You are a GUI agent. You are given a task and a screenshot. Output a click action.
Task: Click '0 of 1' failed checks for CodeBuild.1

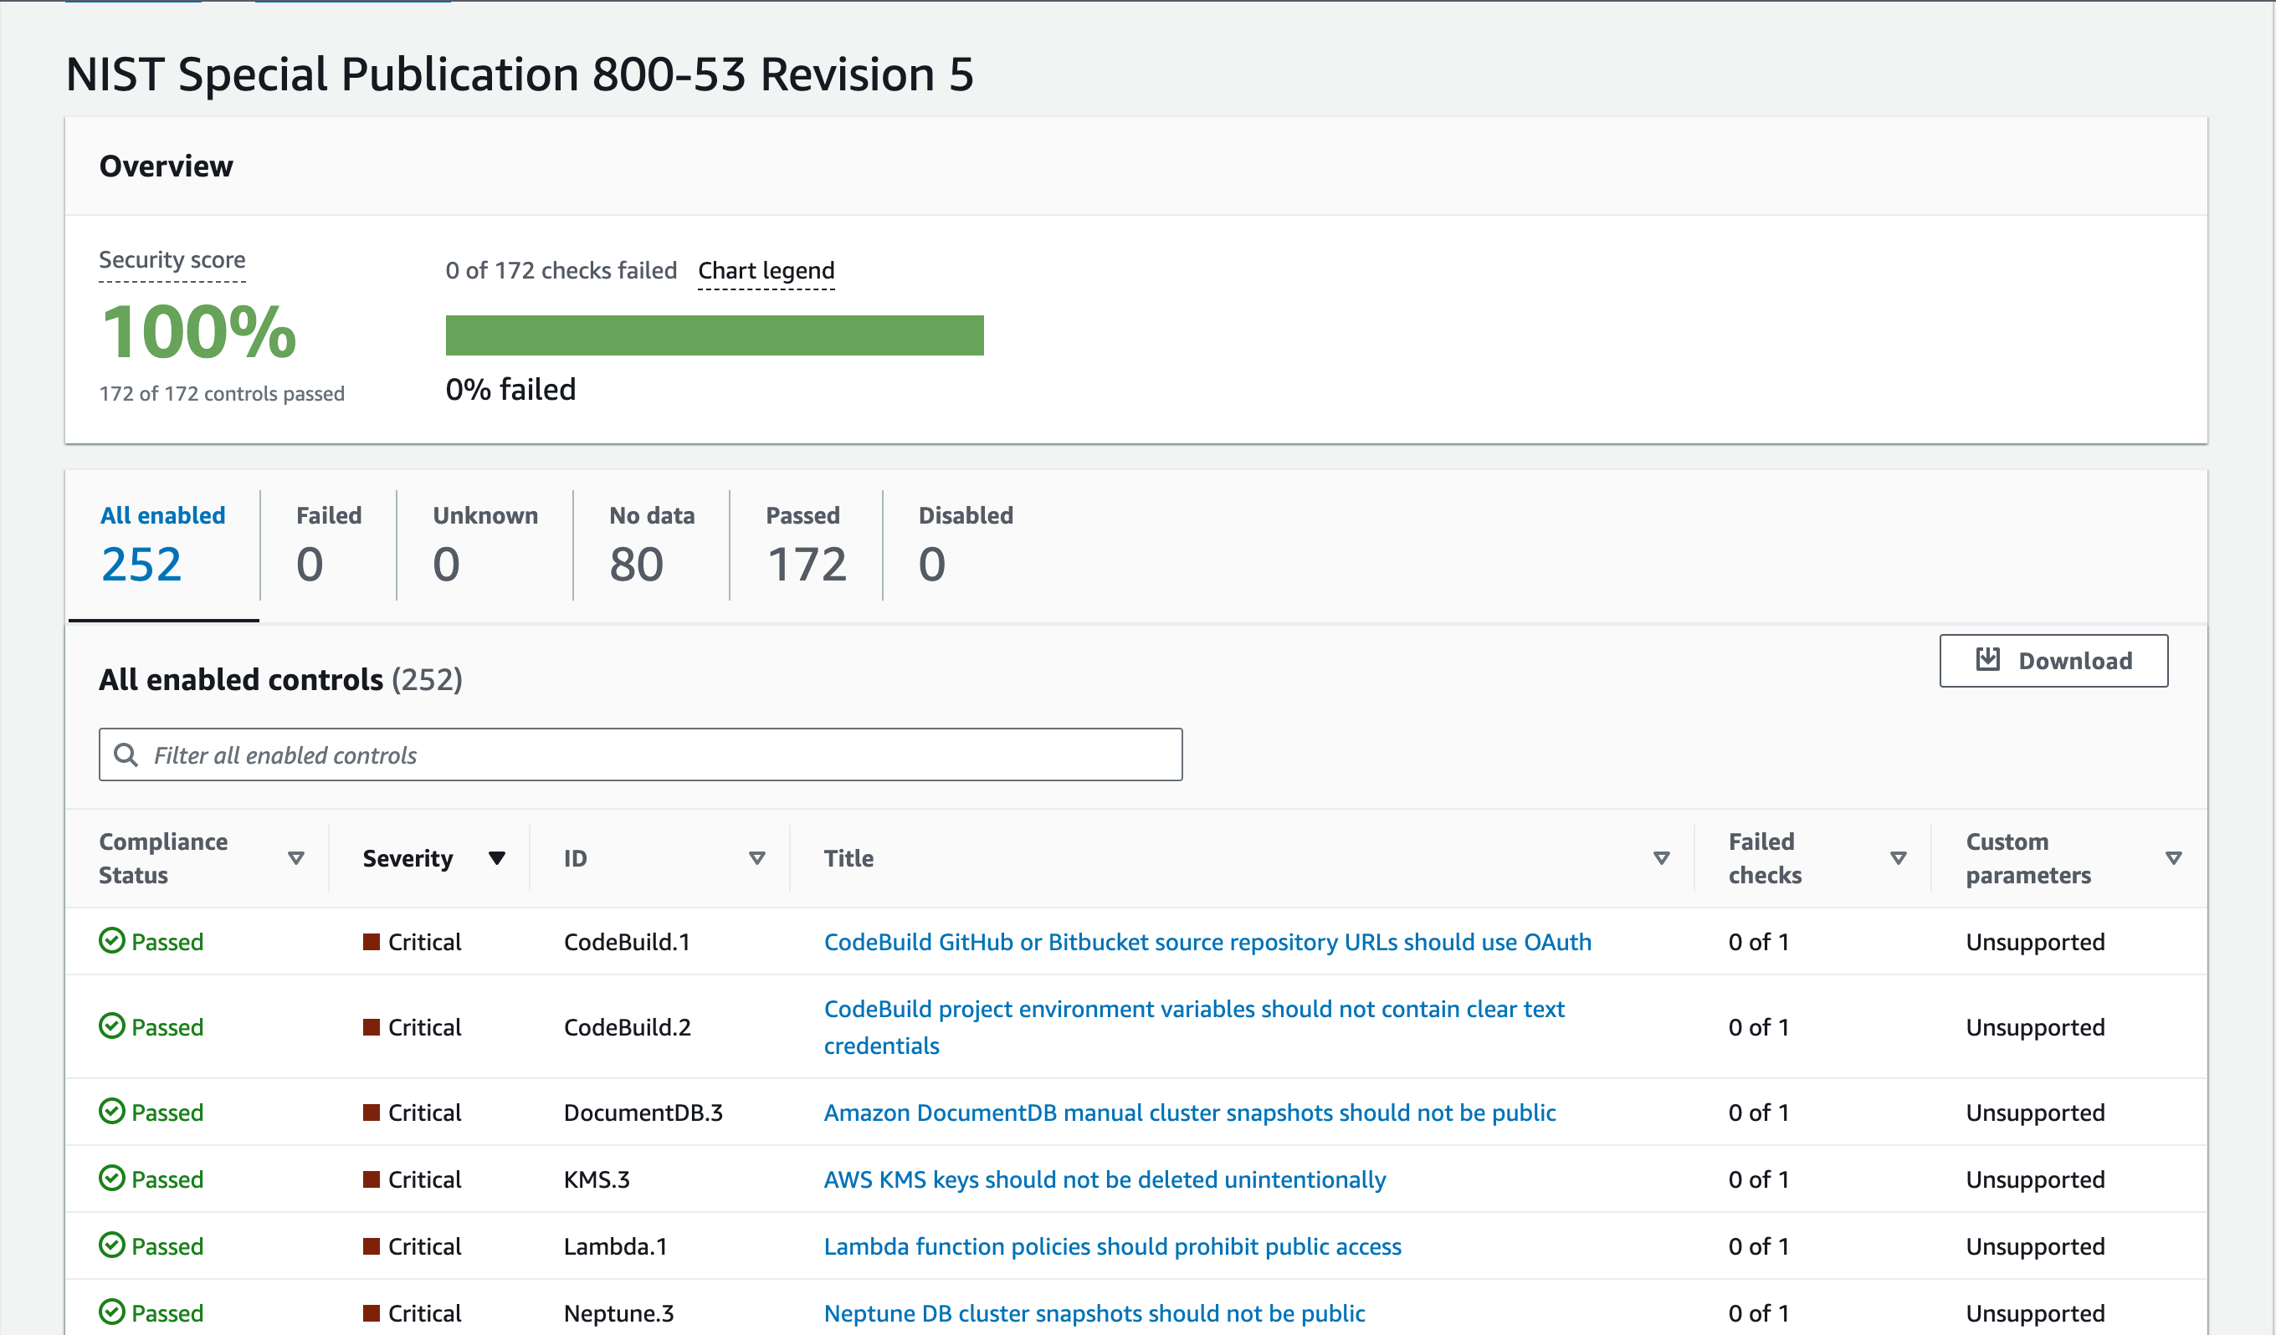[x=1759, y=942]
